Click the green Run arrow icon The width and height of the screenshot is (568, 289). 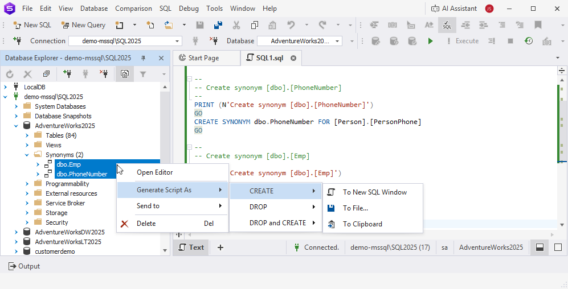[x=430, y=41]
